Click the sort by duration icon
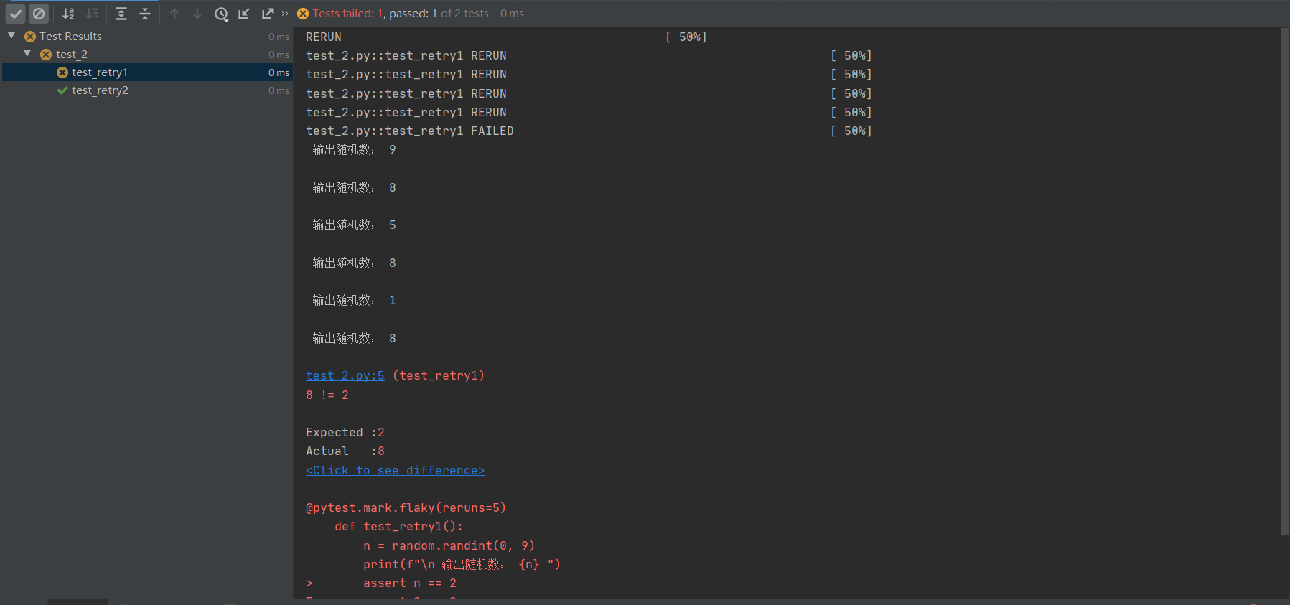The width and height of the screenshot is (1290, 605). 93,14
